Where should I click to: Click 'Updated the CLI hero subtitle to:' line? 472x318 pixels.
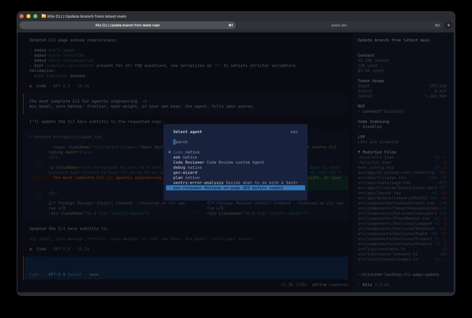coord(68,229)
